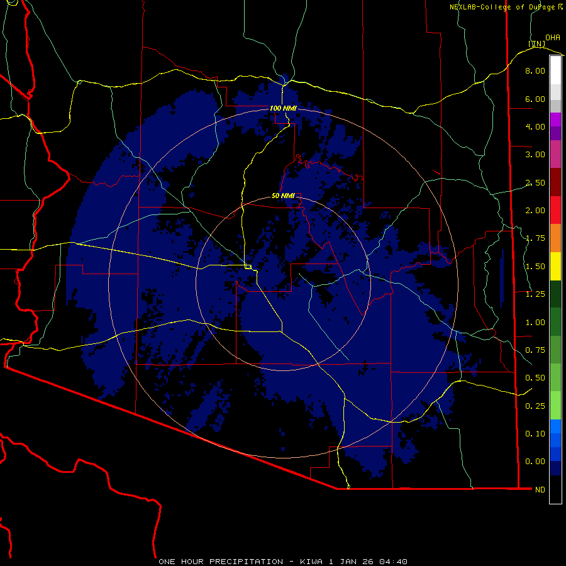The height and width of the screenshot is (566, 566).
Task: Click the 0.75 legend value
Action: pos(535,350)
